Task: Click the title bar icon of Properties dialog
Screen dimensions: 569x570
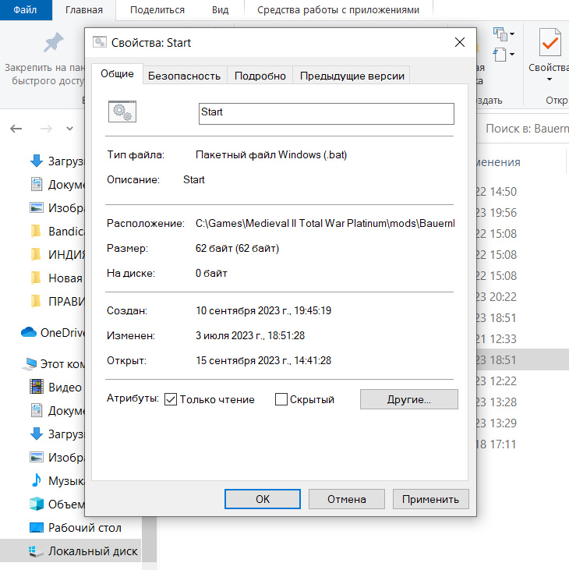Action: tap(100, 42)
